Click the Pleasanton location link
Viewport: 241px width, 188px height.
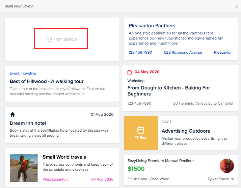223,52
